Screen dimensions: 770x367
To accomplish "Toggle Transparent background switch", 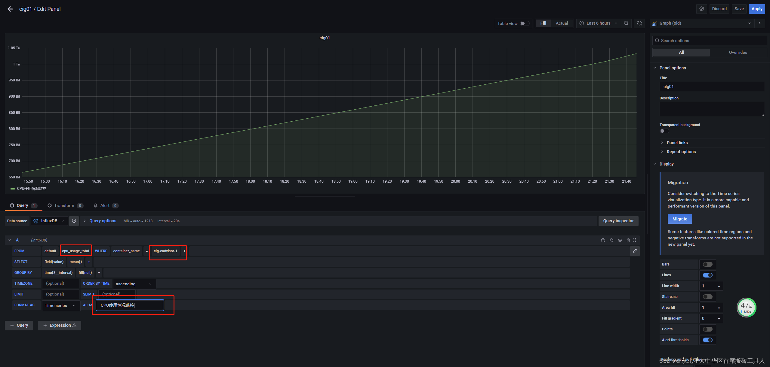I will (664, 131).
